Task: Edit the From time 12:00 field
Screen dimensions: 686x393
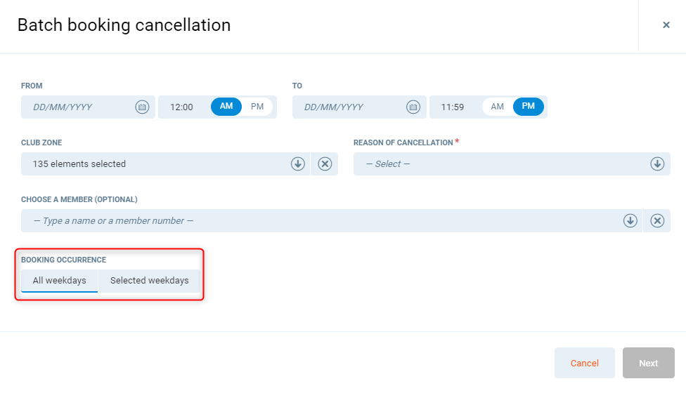Action: tap(182, 107)
